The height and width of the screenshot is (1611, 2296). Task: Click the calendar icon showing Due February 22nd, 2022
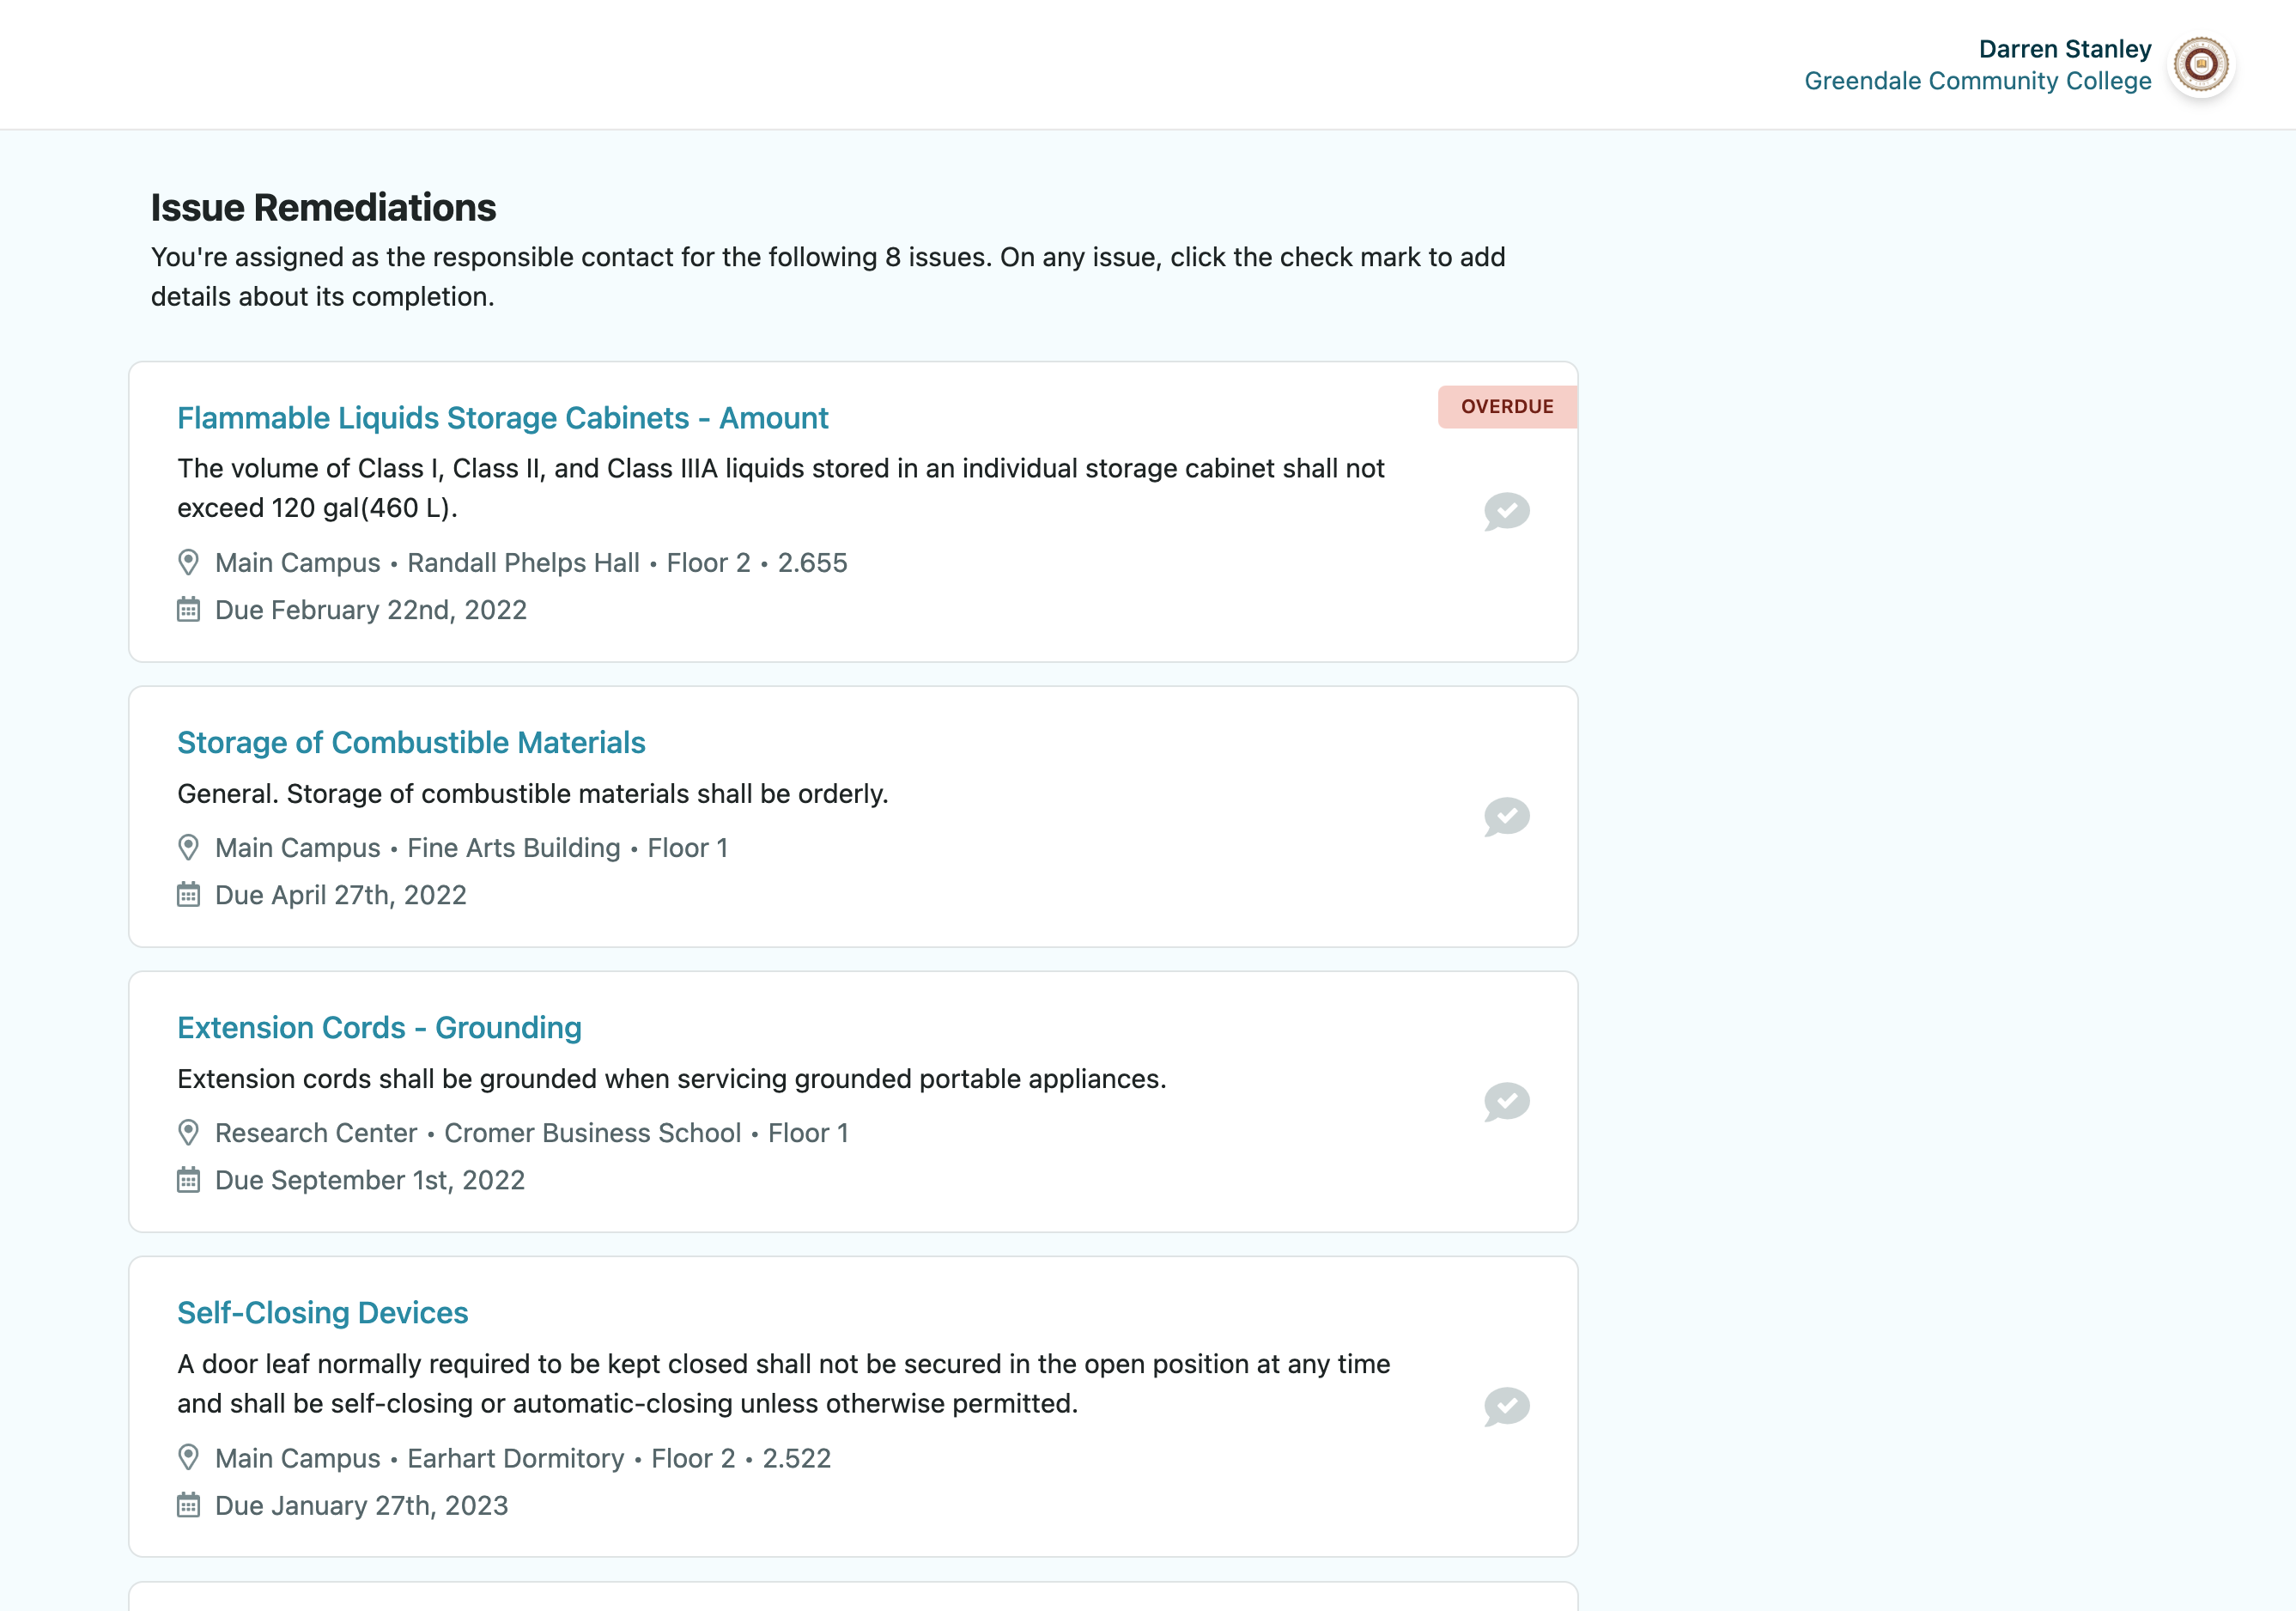click(x=189, y=610)
